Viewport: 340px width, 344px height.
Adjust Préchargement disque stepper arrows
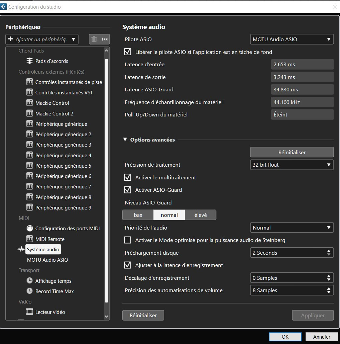(x=329, y=253)
